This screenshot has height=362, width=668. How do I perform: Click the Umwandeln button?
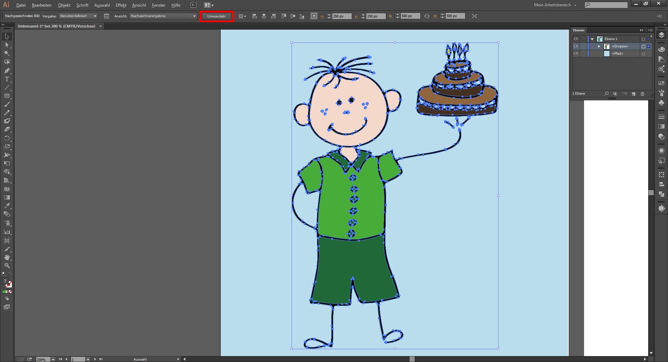point(216,16)
